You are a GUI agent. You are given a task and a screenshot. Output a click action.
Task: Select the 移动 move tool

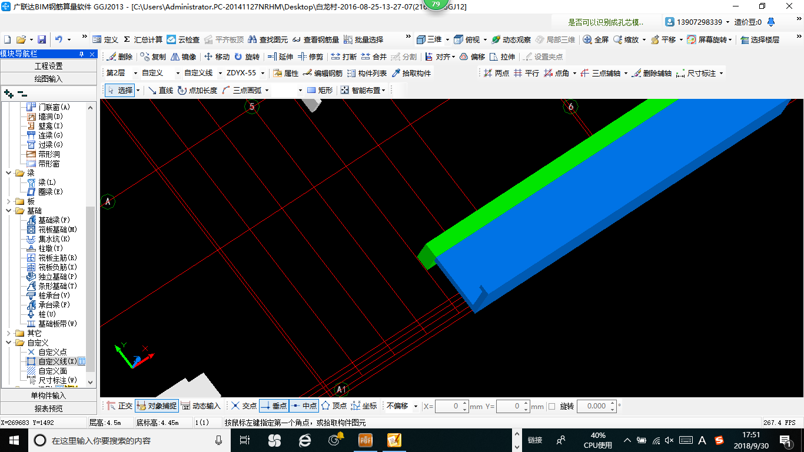click(x=217, y=56)
